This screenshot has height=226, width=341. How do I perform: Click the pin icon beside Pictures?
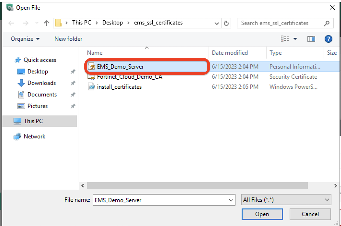point(73,106)
